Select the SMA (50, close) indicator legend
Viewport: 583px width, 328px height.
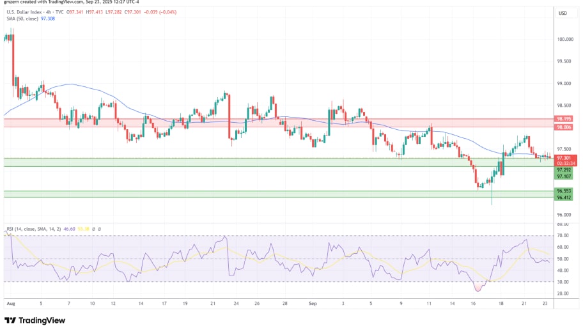[x=21, y=19]
